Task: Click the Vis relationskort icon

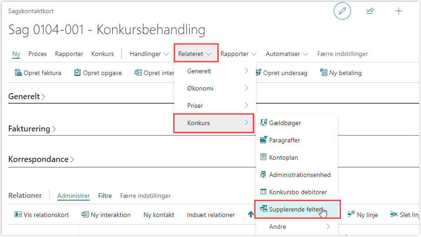Action: (18, 215)
